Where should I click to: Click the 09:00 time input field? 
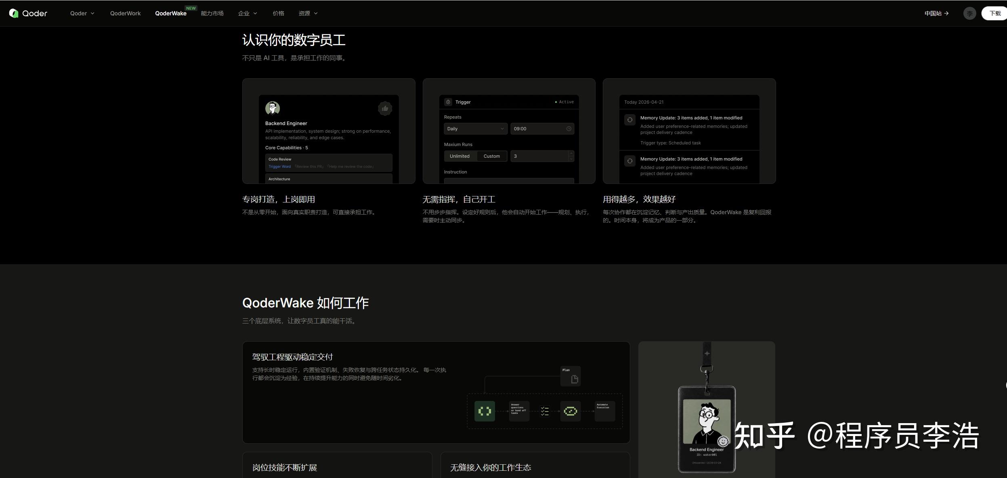pos(542,129)
